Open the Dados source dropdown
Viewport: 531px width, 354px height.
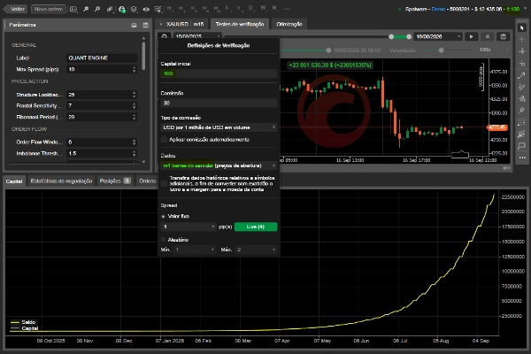(x=219, y=165)
